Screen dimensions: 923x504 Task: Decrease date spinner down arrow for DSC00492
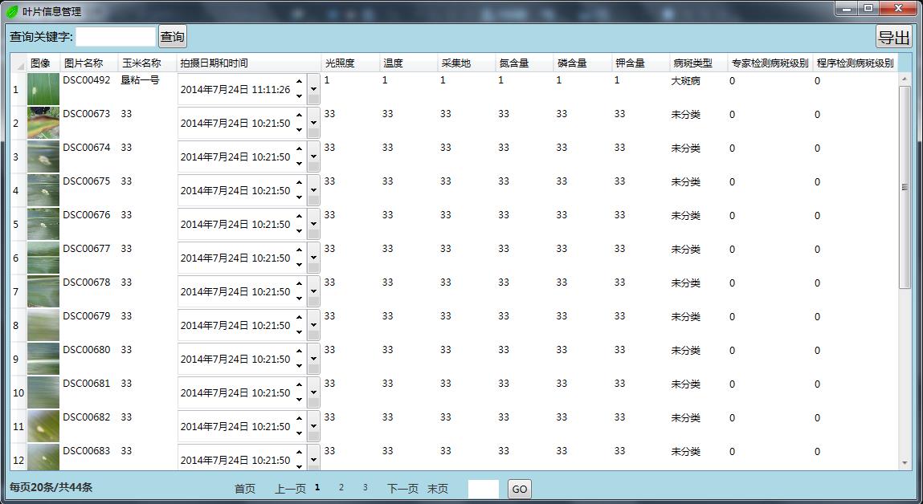(300, 96)
